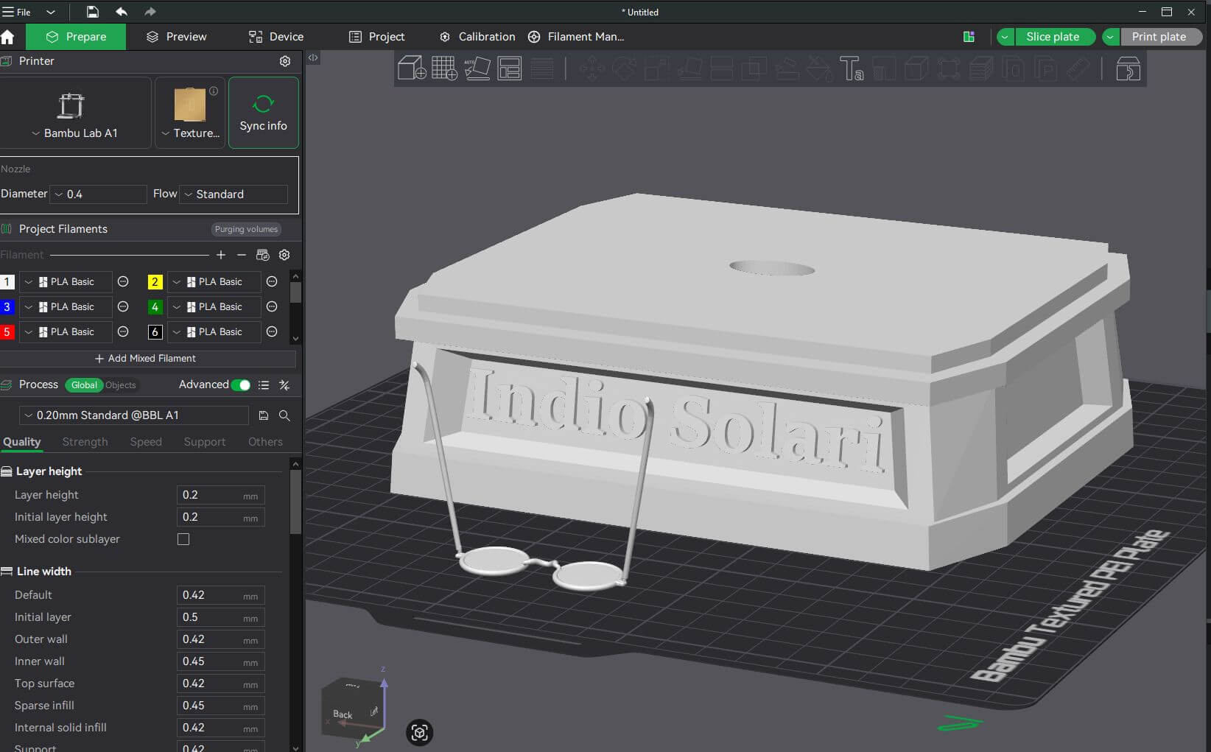Image resolution: width=1211 pixels, height=752 pixels.
Task: Open Purging volumes button
Action: (246, 229)
